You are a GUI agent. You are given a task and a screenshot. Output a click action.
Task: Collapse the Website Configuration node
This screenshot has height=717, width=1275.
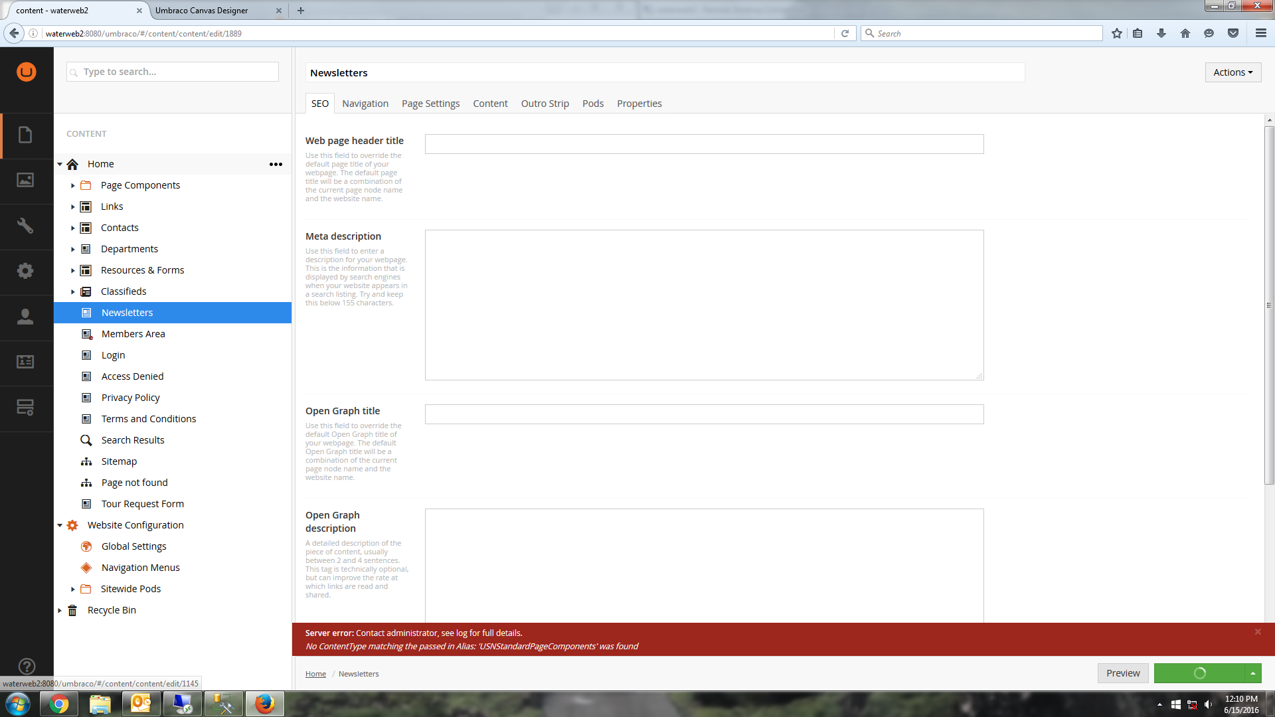[x=60, y=525]
